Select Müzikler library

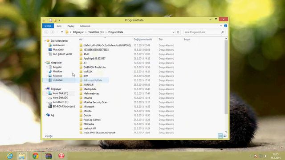click(x=57, y=71)
